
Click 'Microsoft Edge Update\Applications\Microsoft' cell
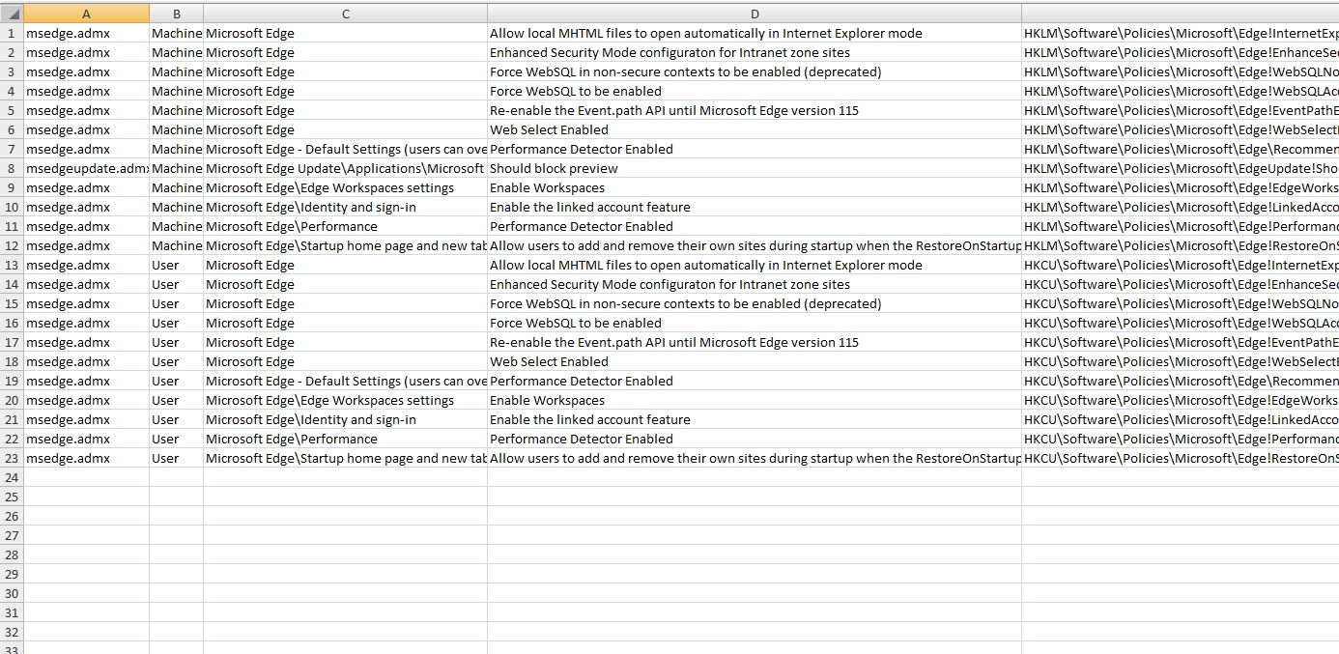click(x=346, y=168)
